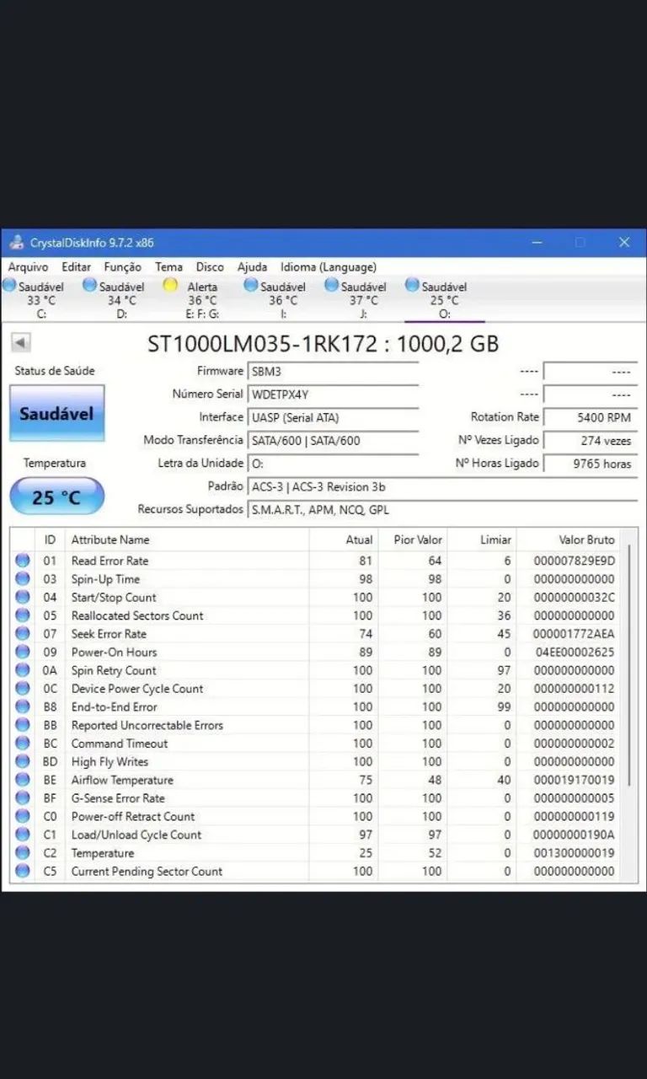Select the status orb for Device Power Cycle Count
The height and width of the screenshot is (1079, 647).
click(23, 689)
